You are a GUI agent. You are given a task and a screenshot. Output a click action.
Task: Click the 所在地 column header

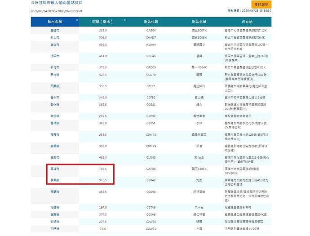pyautogui.click(x=247, y=22)
